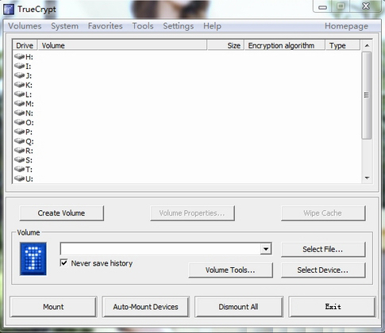Uncheck the Never save history checkbox
Screen dimensions: 385x333
coord(64,262)
